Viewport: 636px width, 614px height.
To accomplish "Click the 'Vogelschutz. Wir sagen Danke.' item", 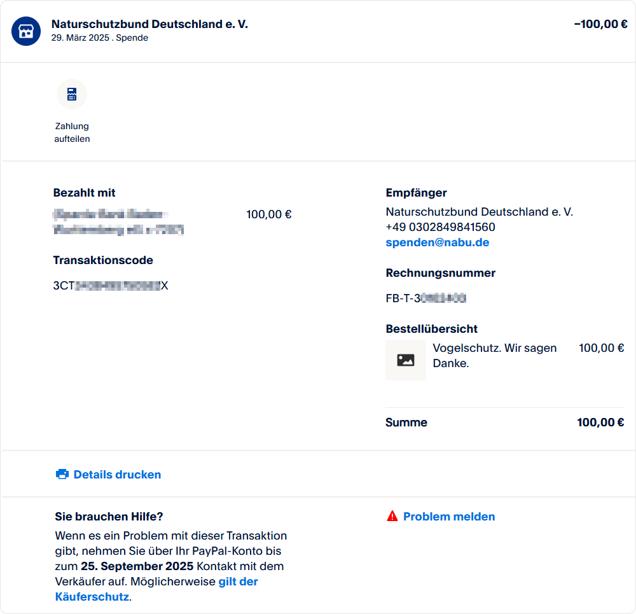I will click(494, 356).
